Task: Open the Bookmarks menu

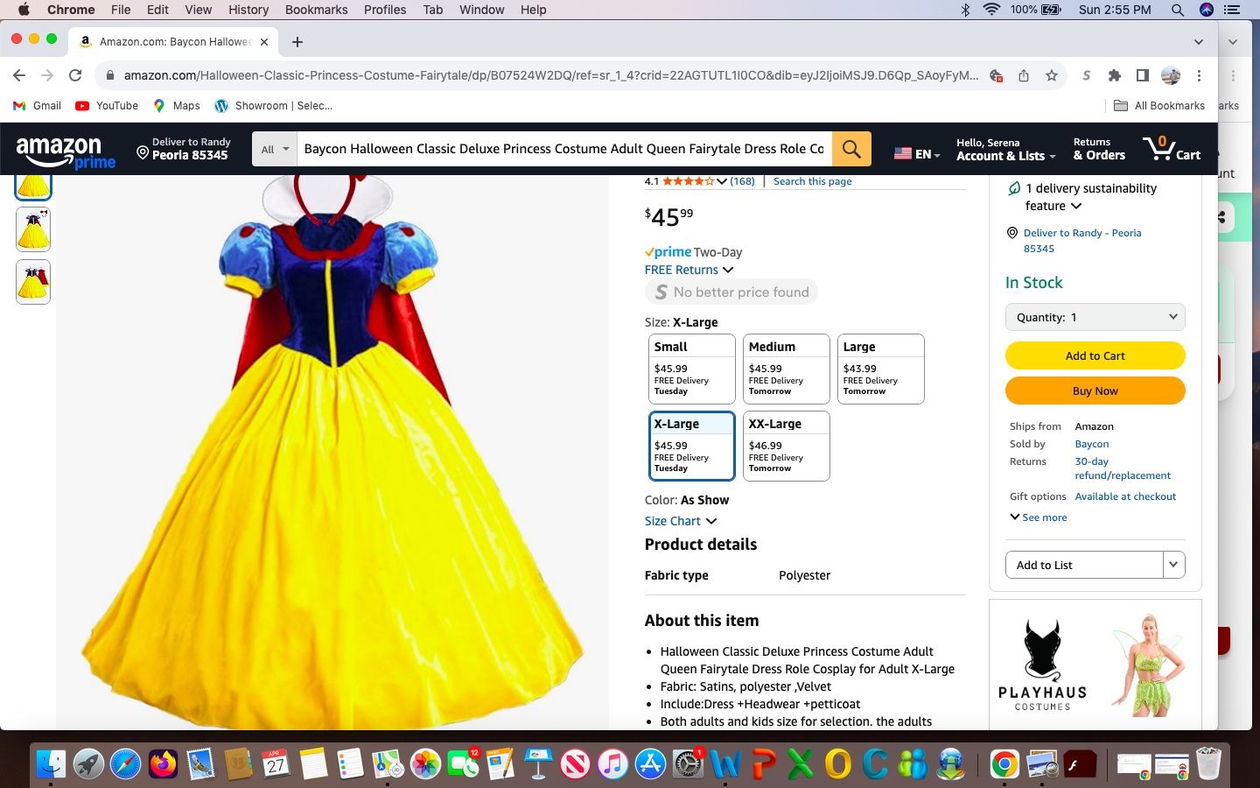Action: click(316, 10)
